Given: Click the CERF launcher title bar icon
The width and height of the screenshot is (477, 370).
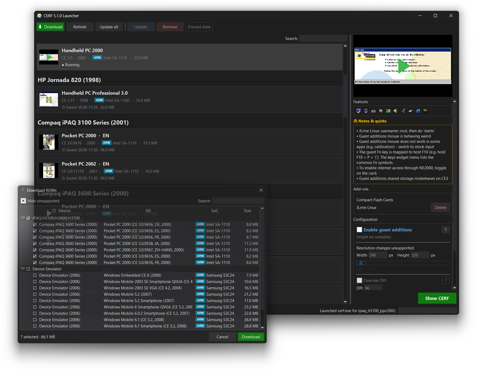Looking at the screenshot, I should [39, 16].
